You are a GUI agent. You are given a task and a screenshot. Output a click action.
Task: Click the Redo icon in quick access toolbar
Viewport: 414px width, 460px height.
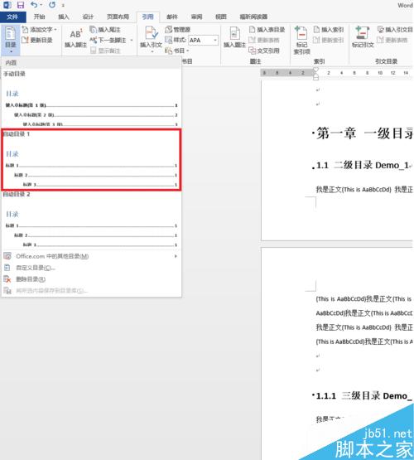[52, 5]
